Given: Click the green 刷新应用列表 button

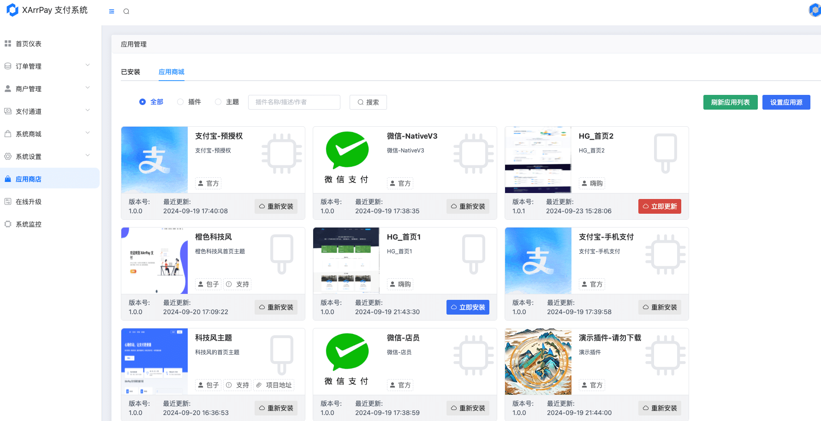Looking at the screenshot, I should click(x=730, y=102).
